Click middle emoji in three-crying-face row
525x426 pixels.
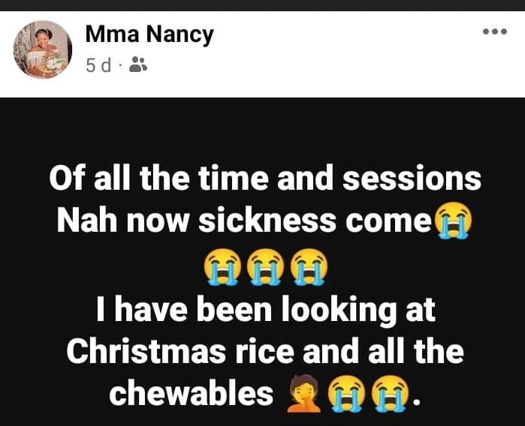point(264,265)
